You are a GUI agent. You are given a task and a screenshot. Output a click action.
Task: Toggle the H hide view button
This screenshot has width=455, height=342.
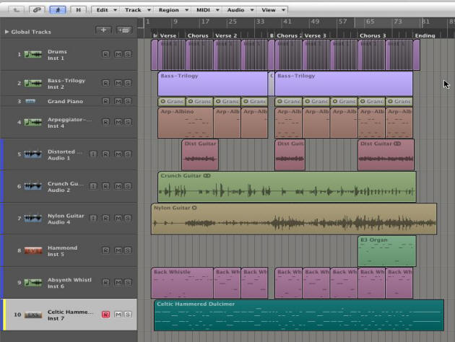tap(78, 10)
